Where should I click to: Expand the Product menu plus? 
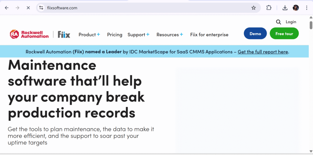coord(98,34)
